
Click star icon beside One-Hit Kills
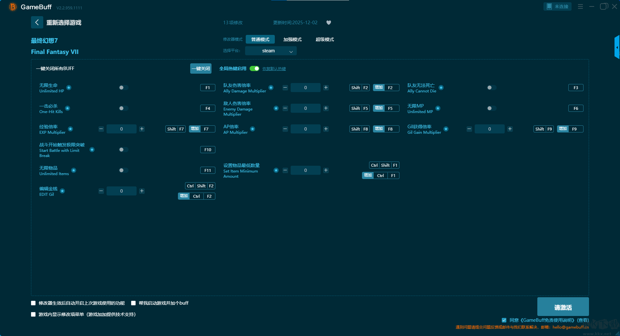click(67, 108)
